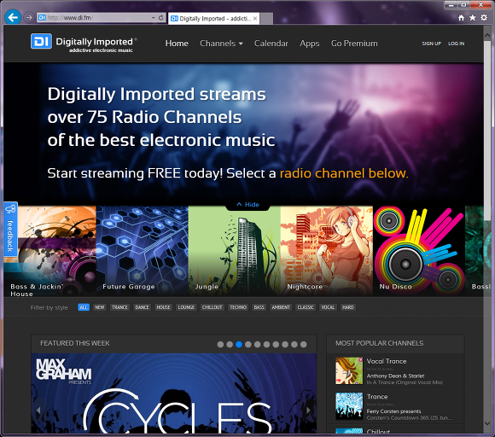Open a new blank browser tab
The height and width of the screenshot is (437, 495).
click(x=267, y=19)
